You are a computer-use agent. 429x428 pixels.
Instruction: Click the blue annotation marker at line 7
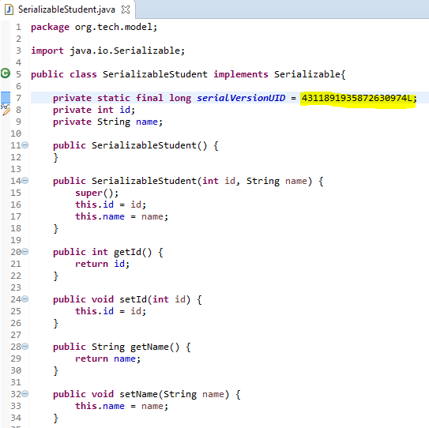(6, 97)
